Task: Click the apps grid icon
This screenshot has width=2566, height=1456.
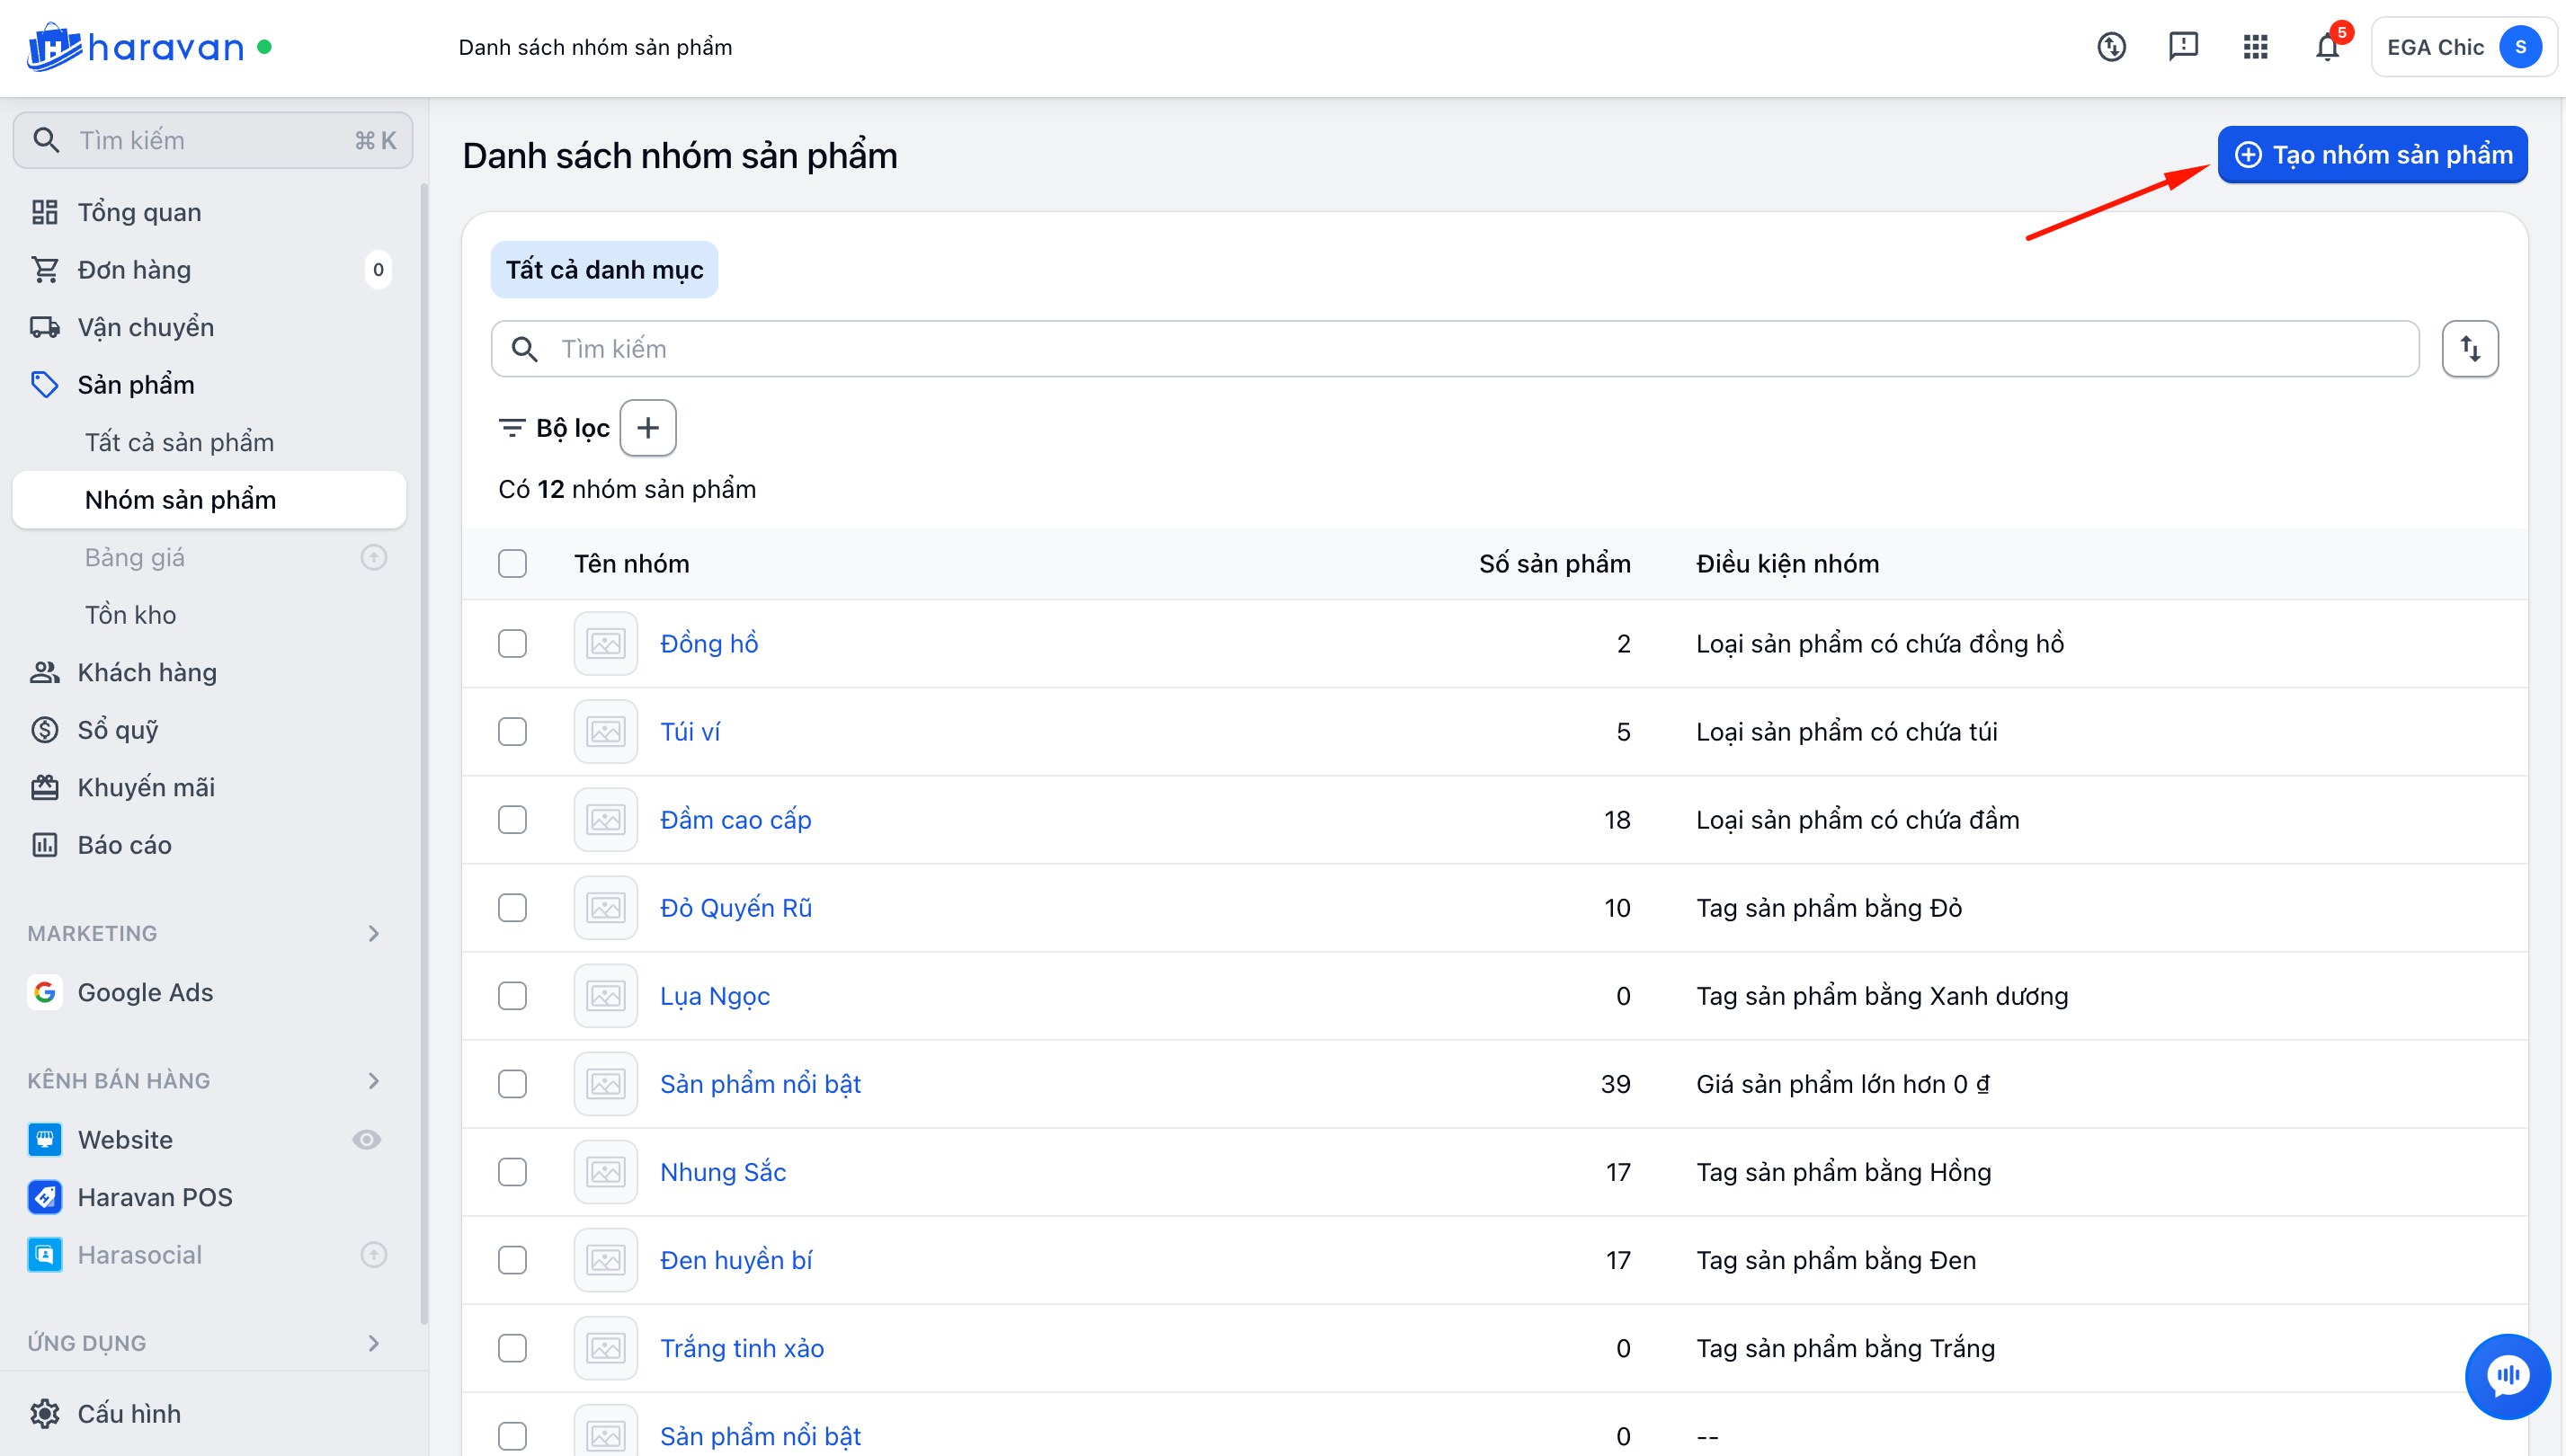Action: tap(2255, 47)
